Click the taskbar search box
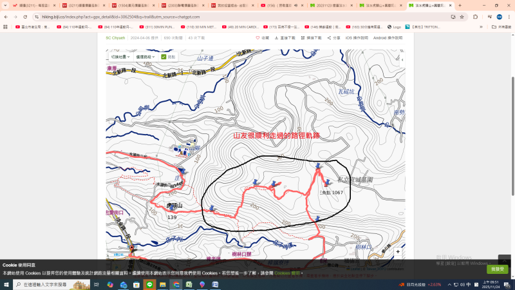Screen dimensions: 515x290 click(51, 284)
